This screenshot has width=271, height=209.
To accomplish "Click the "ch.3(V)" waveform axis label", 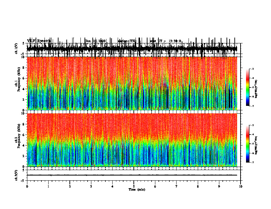I will tap(16, 176).
